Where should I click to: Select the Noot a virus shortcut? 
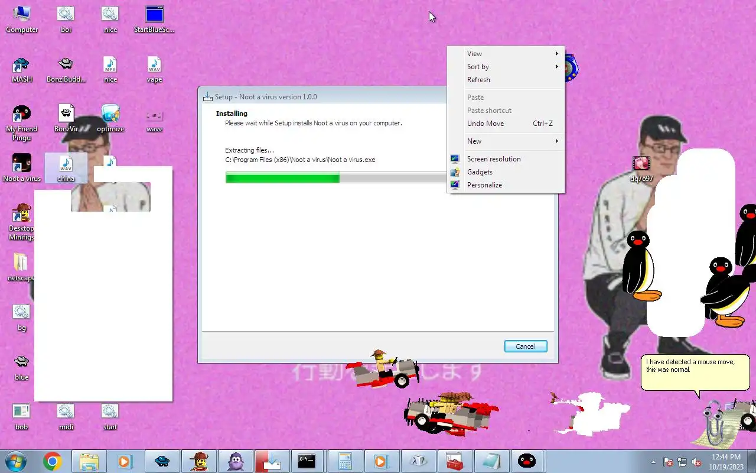coord(22,168)
